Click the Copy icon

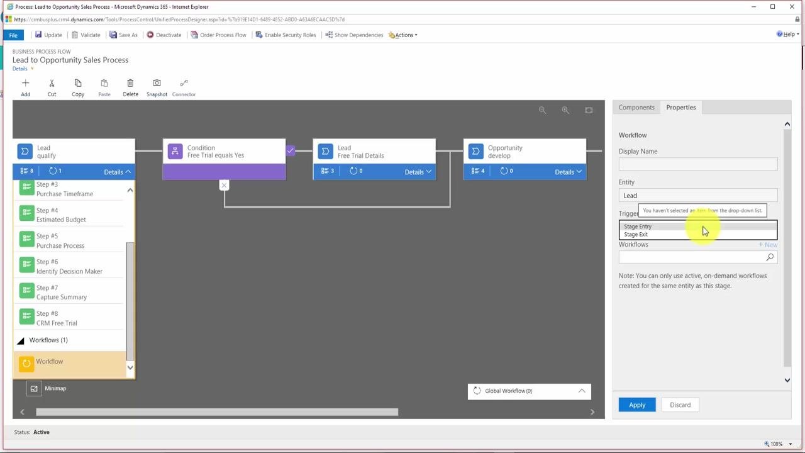click(78, 83)
